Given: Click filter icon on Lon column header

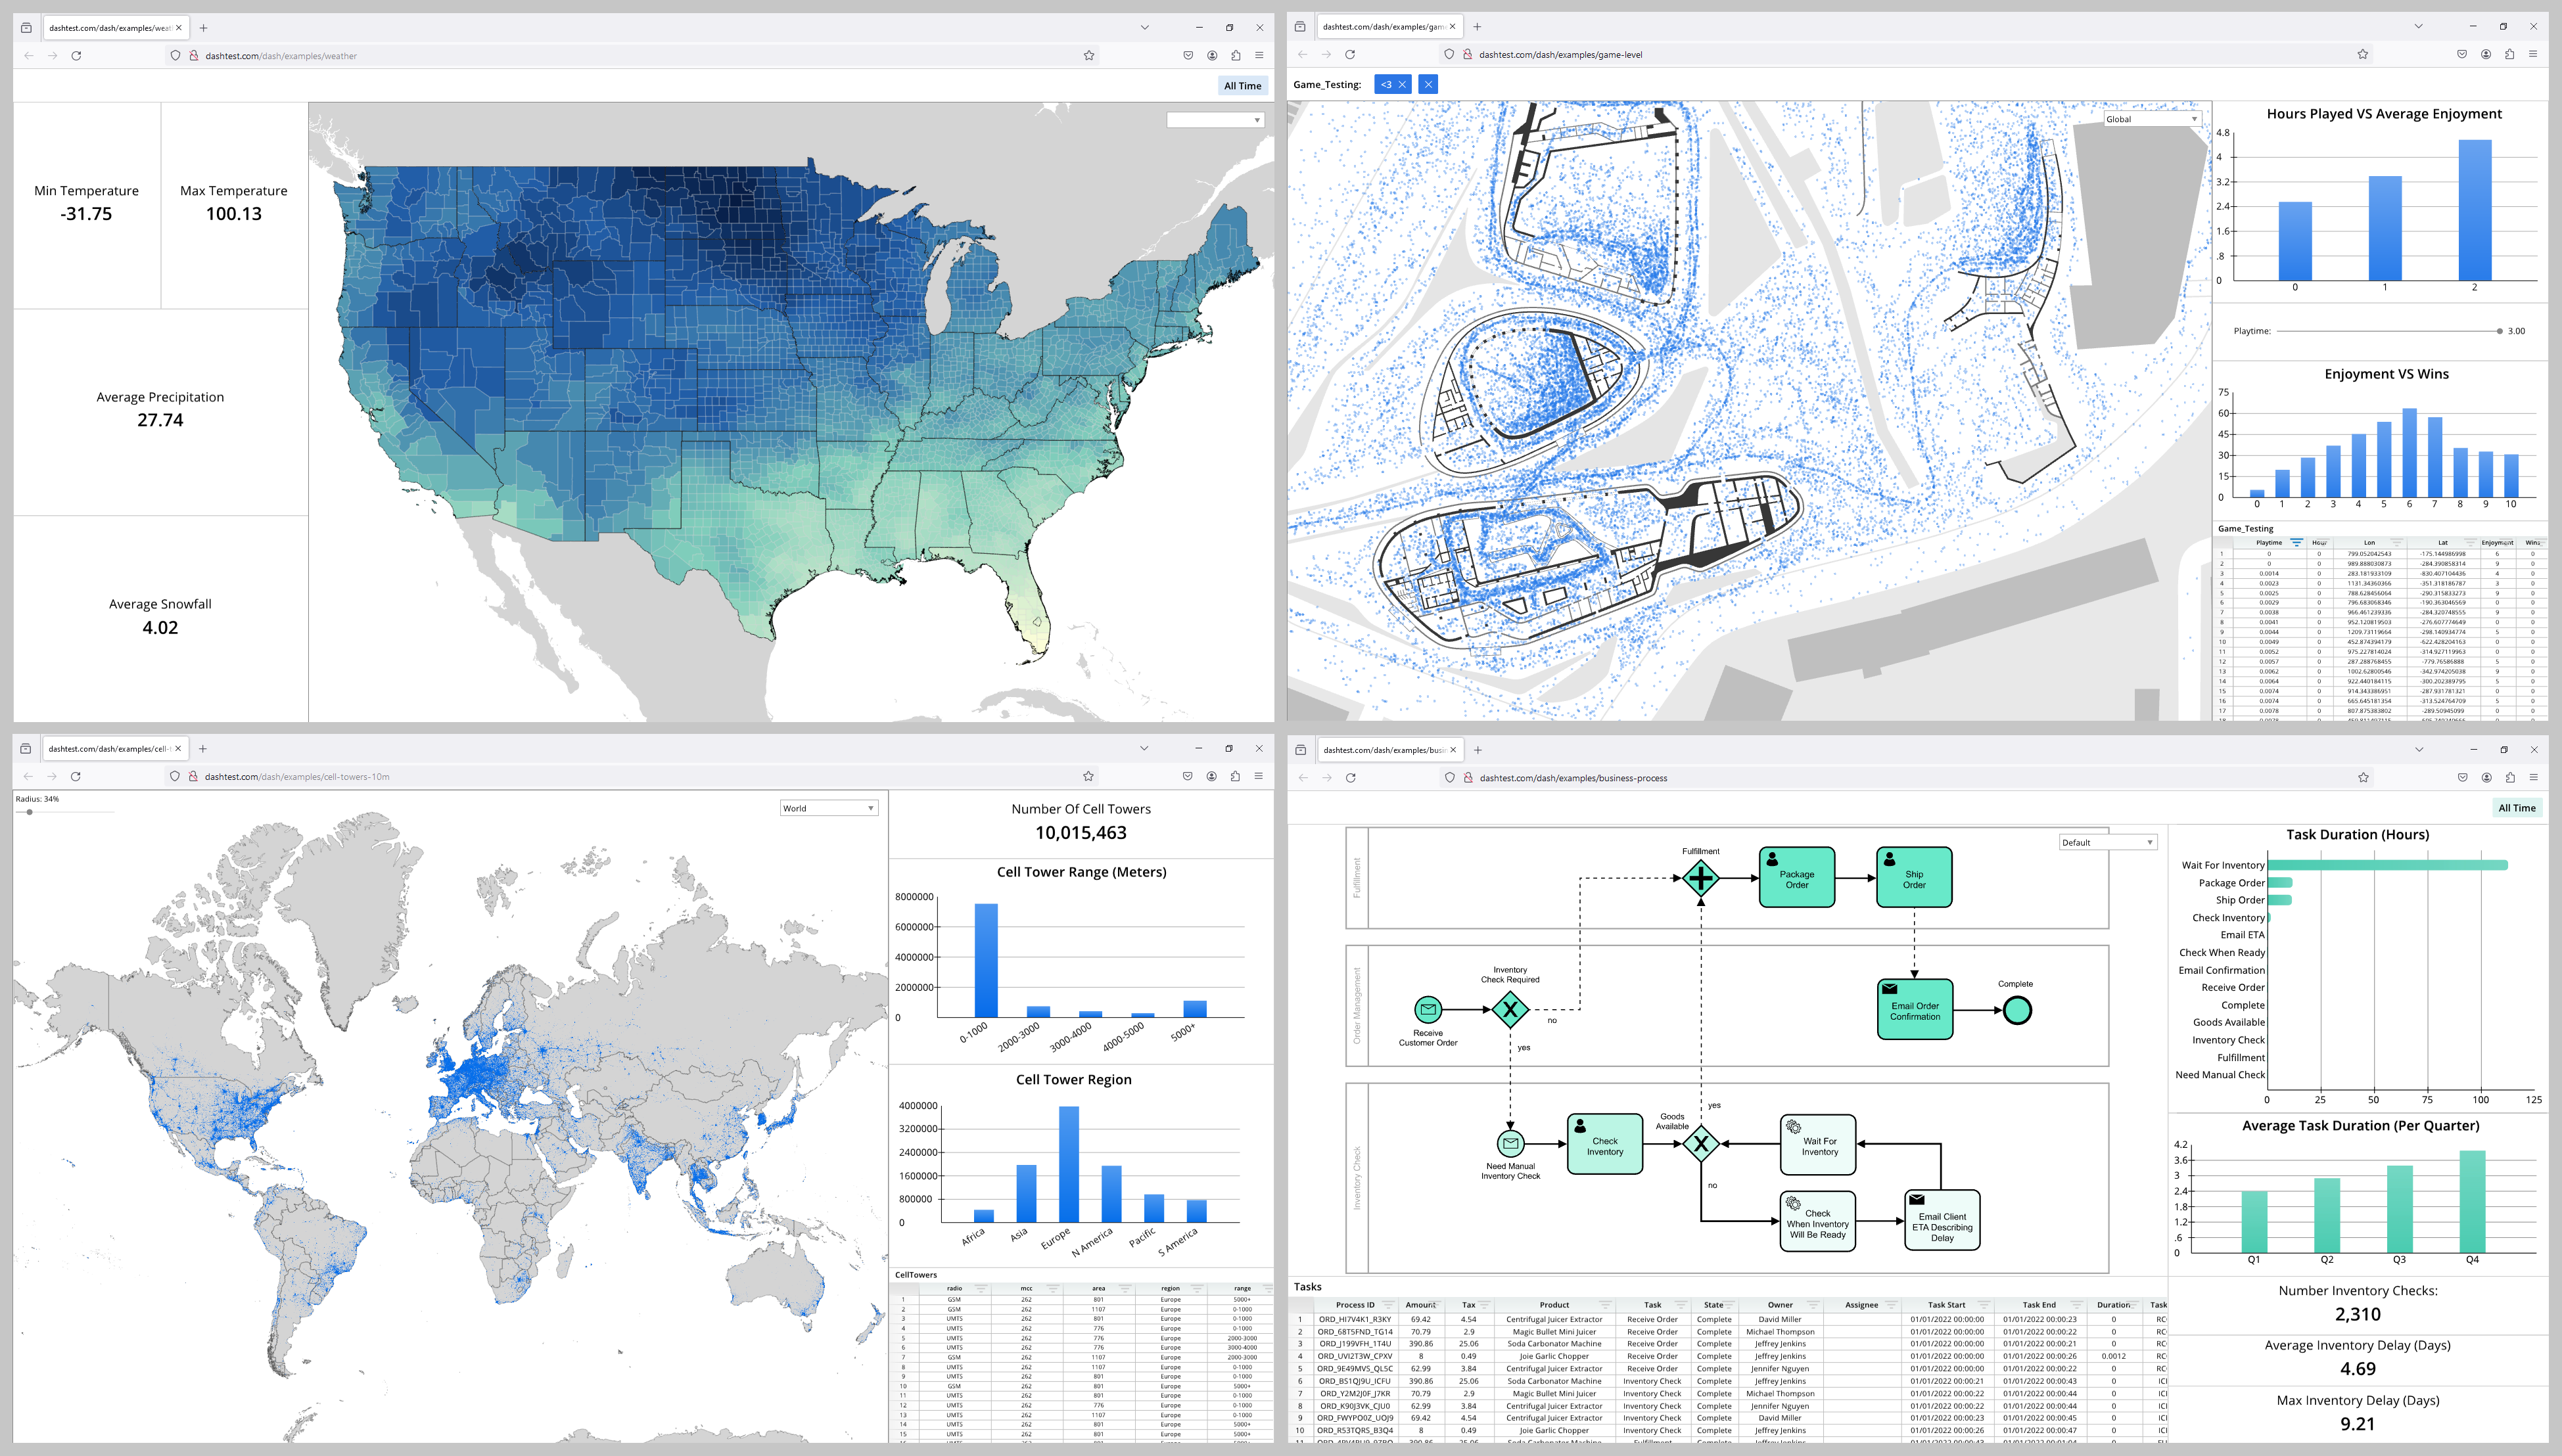Looking at the screenshot, I should pos(2396,543).
